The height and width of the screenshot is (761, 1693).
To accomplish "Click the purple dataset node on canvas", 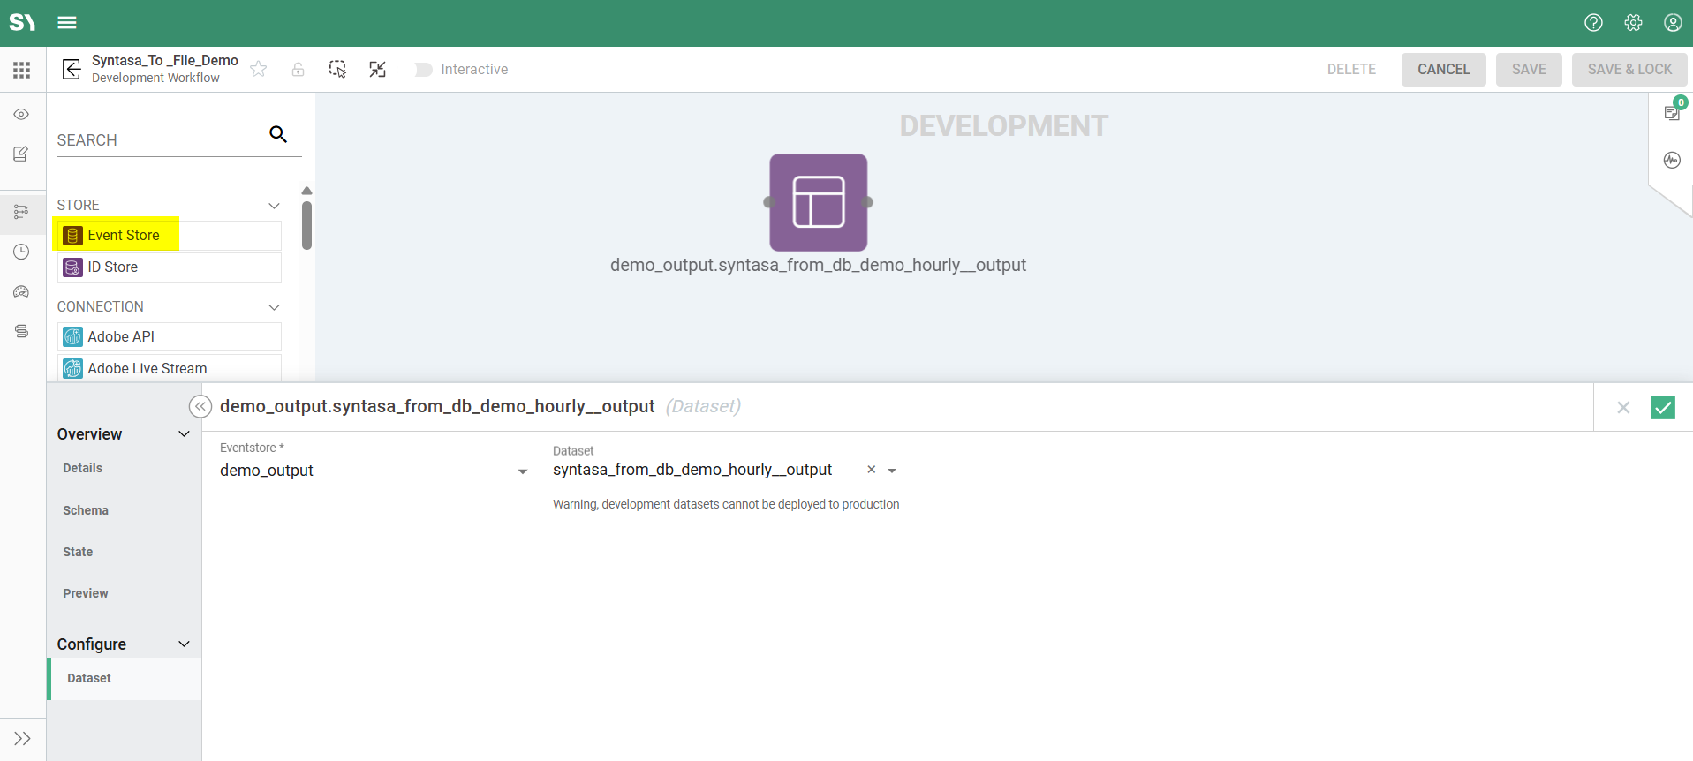I will point(818,202).
